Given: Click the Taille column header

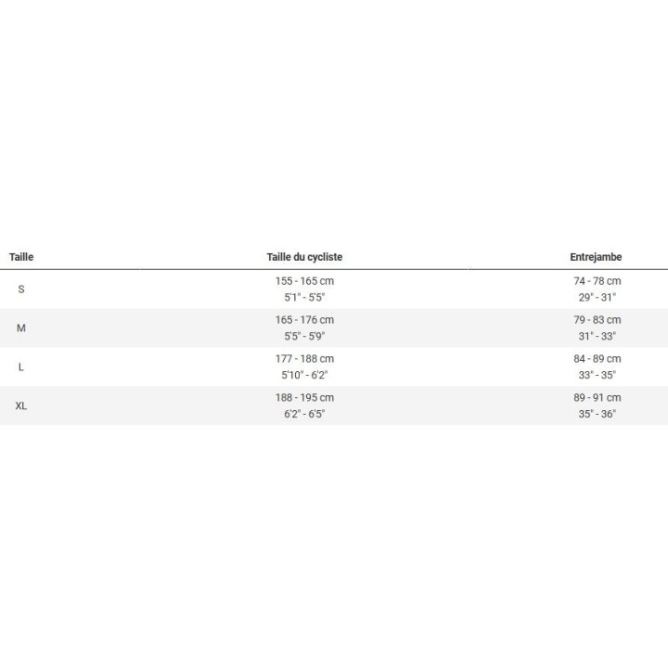Looking at the screenshot, I should click(x=21, y=257).
